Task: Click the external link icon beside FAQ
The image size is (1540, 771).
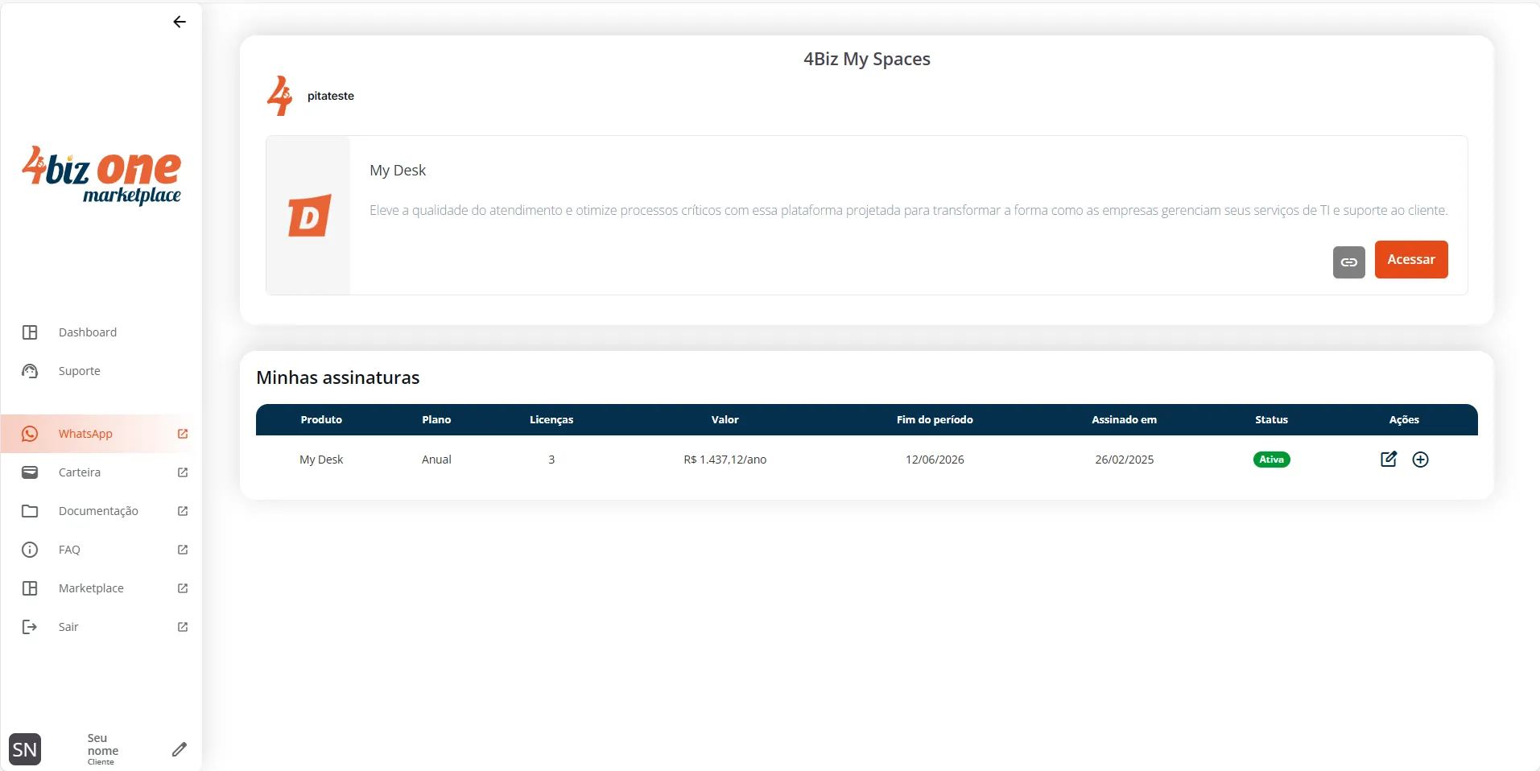Action: [x=183, y=550]
